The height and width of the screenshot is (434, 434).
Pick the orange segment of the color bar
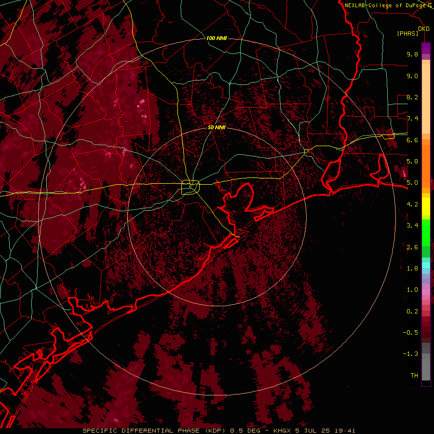point(426,166)
